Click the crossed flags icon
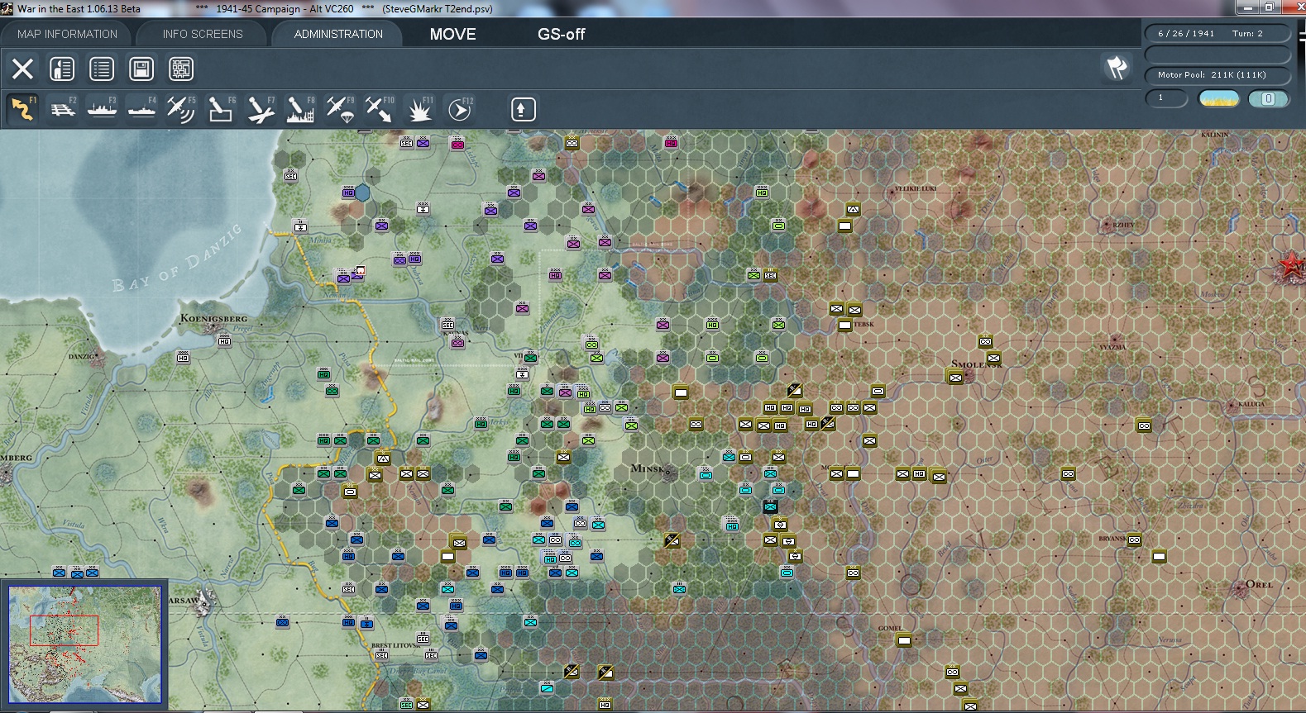 pos(1117,67)
